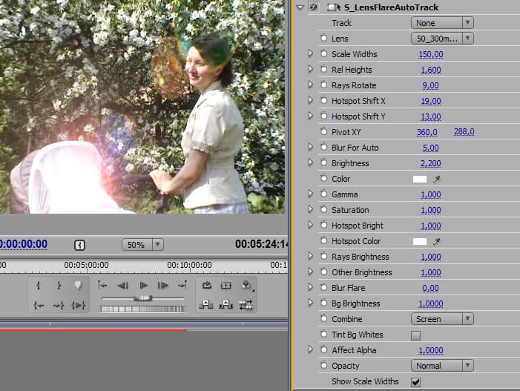Open the Combine dropdown set to Screen
The width and height of the screenshot is (520, 391).
pos(442,319)
